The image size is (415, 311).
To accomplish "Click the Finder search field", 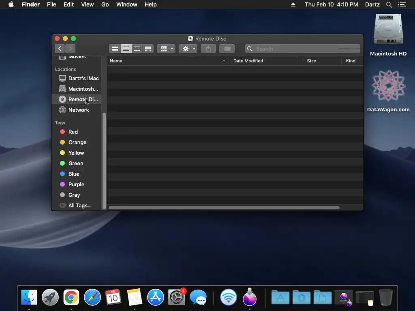I will pyautogui.click(x=302, y=49).
